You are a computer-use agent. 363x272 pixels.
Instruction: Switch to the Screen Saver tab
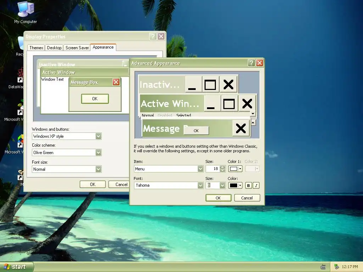[x=77, y=48]
